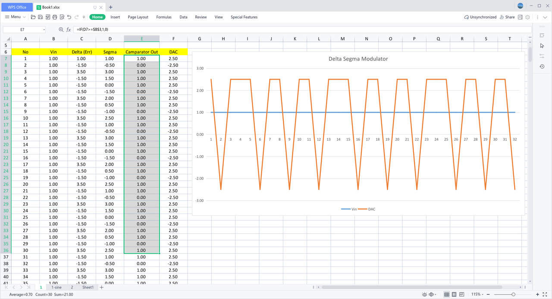Click the Save icon in quick access toolbar
This screenshot has height=299, width=552.
tap(40, 17)
